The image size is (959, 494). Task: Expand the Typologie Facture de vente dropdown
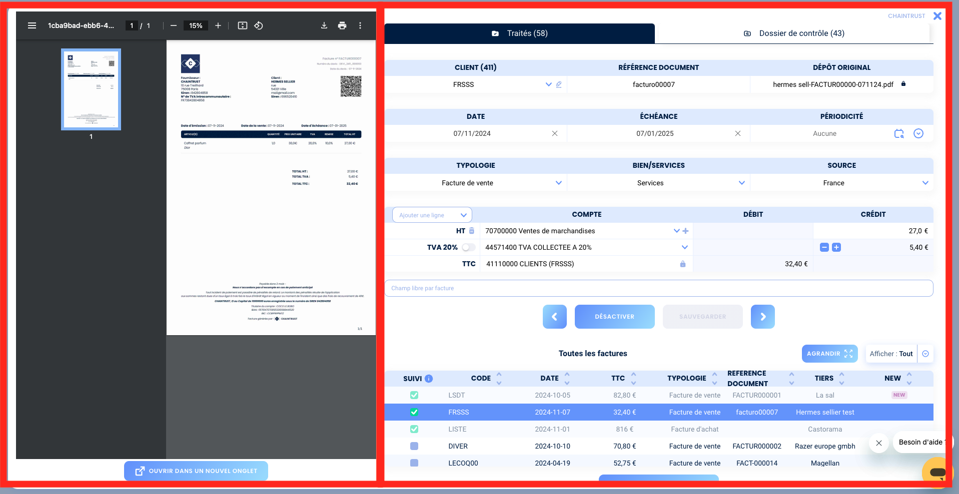coord(559,183)
